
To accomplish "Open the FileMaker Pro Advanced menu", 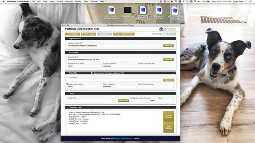I will (x=18, y=2).
